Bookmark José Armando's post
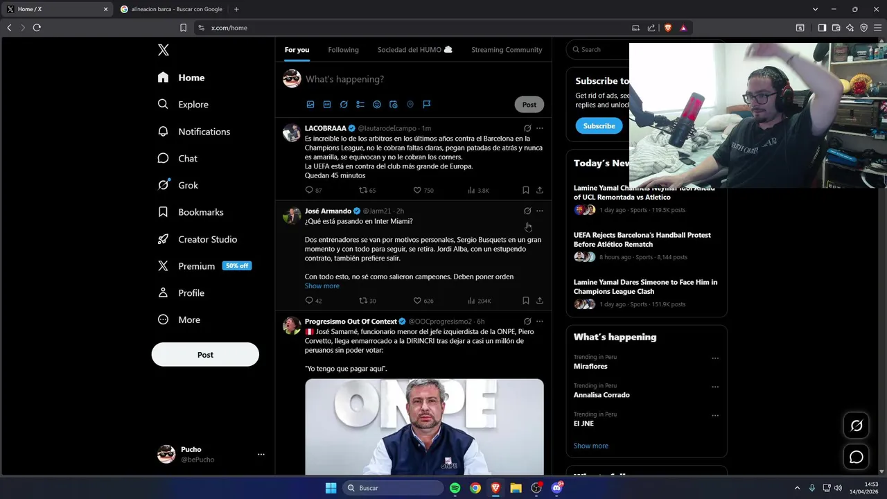This screenshot has height=499, width=887. click(526, 301)
